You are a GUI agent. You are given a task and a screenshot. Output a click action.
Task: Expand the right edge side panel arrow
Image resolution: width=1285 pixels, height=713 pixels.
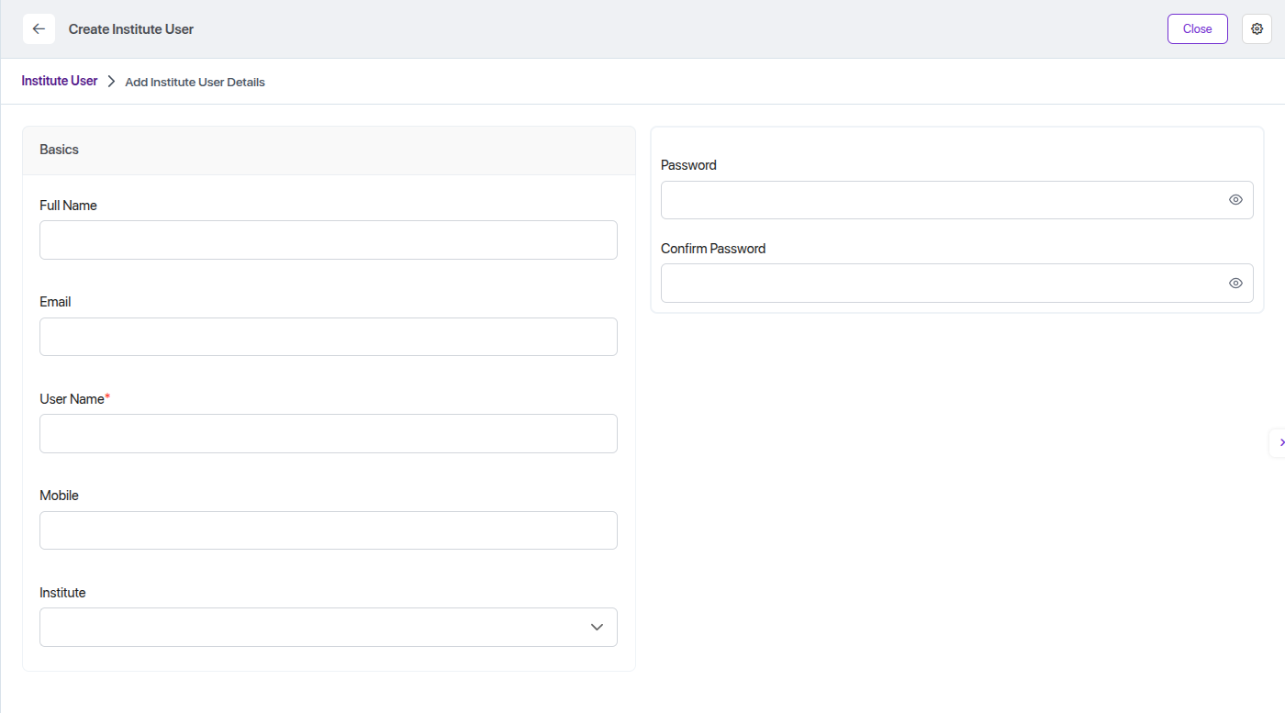pos(1280,442)
